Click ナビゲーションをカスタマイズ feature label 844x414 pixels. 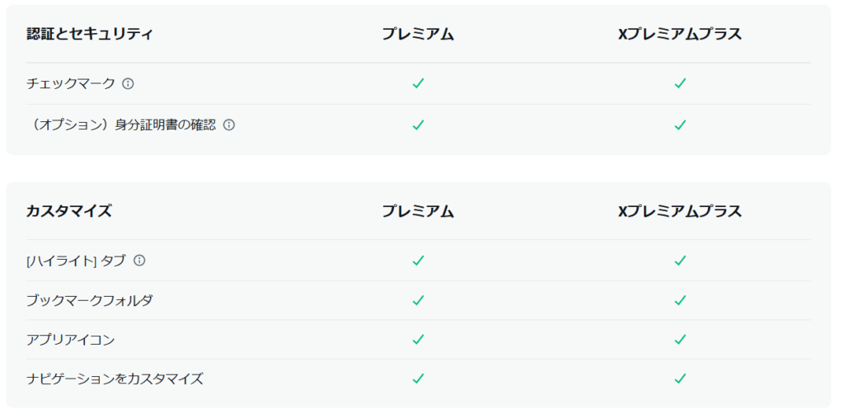point(115,379)
